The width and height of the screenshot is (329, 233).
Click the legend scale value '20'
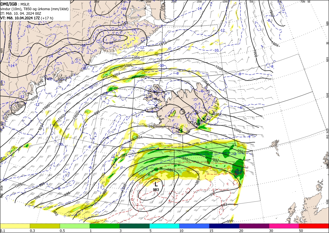[x=241, y=231]
